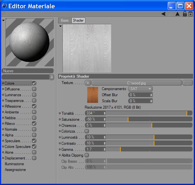Collapse the material preview sphere triangle
This screenshot has width=195, height=185.
pyautogui.click(x=3, y=20)
